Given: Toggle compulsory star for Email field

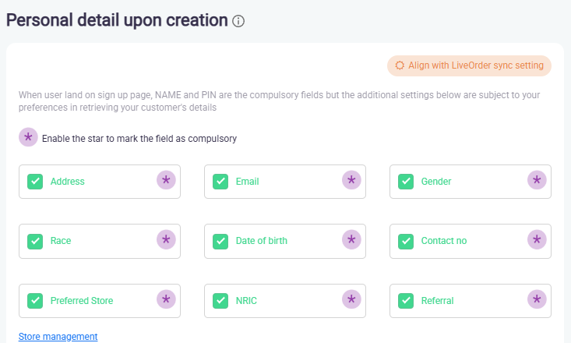Looking at the screenshot, I should click(x=351, y=181).
